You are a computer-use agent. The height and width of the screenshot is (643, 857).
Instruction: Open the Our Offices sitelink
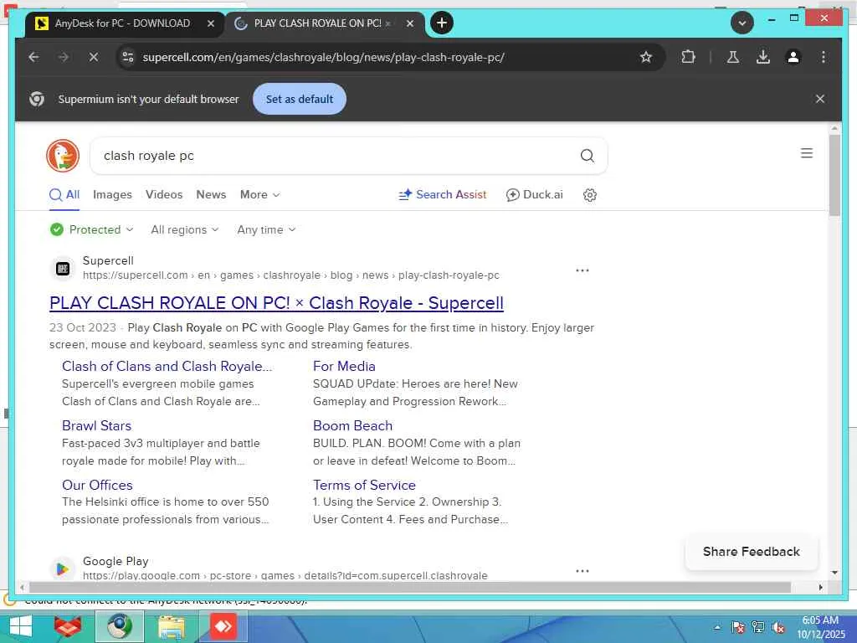[x=97, y=485]
